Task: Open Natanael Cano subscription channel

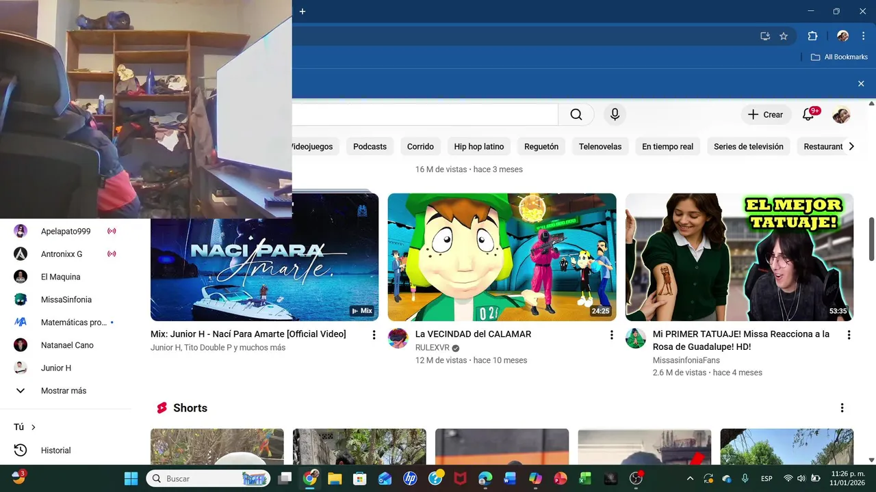Action: tap(66, 345)
